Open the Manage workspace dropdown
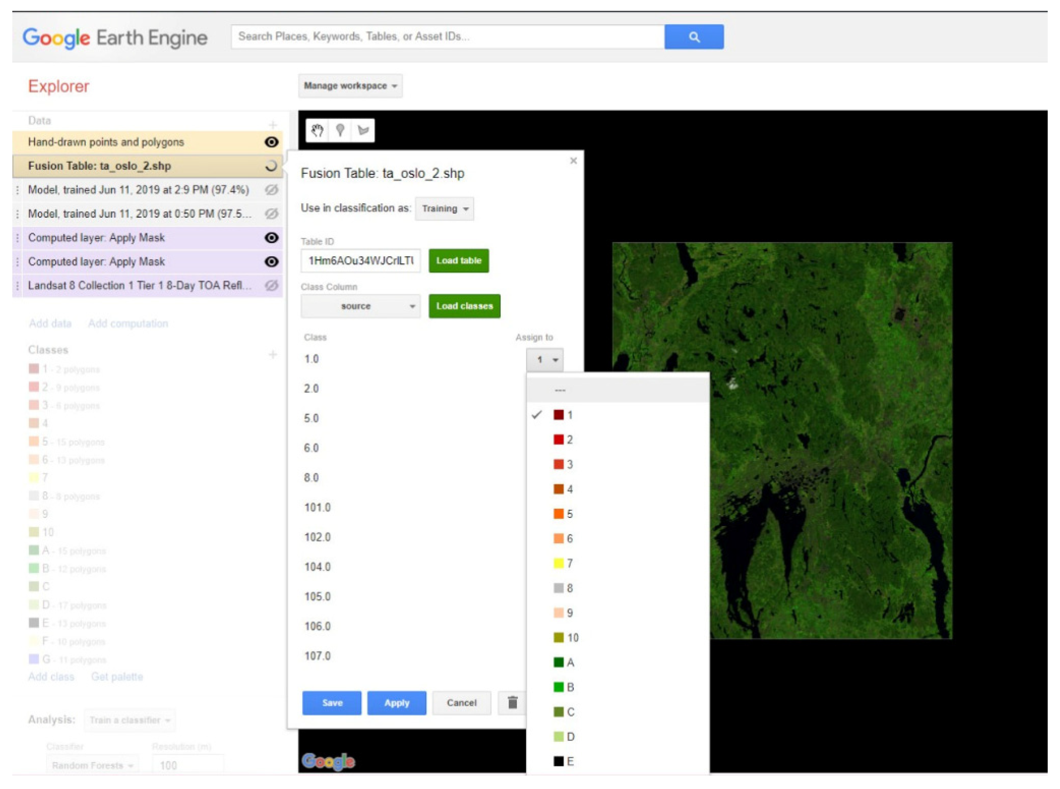The width and height of the screenshot is (1060, 789). click(x=350, y=86)
